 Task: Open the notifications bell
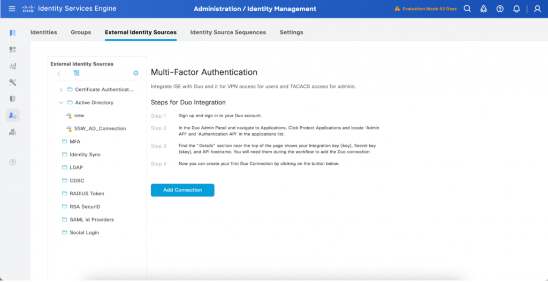tap(516, 9)
